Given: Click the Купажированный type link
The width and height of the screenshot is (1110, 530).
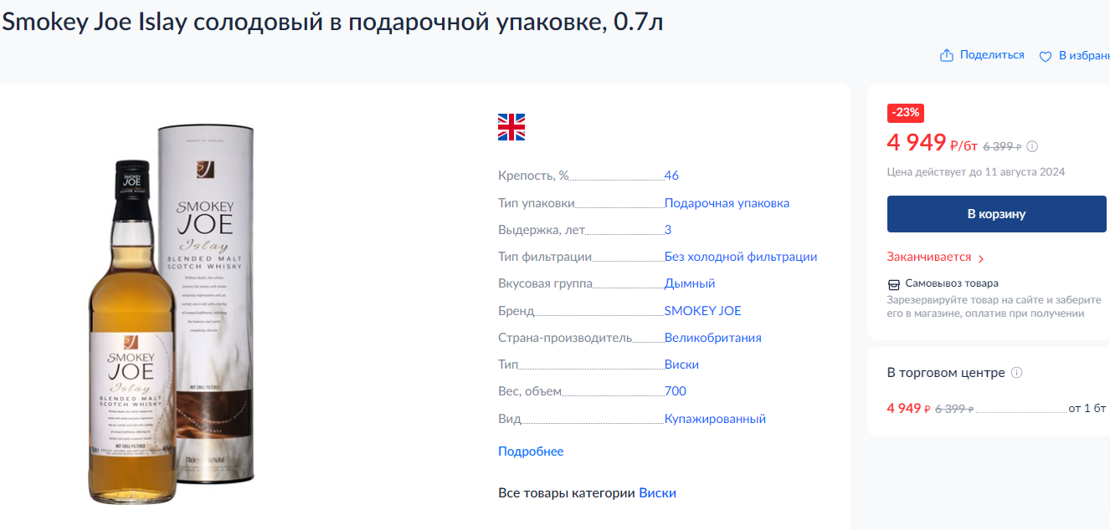Looking at the screenshot, I should click(x=715, y=419).
